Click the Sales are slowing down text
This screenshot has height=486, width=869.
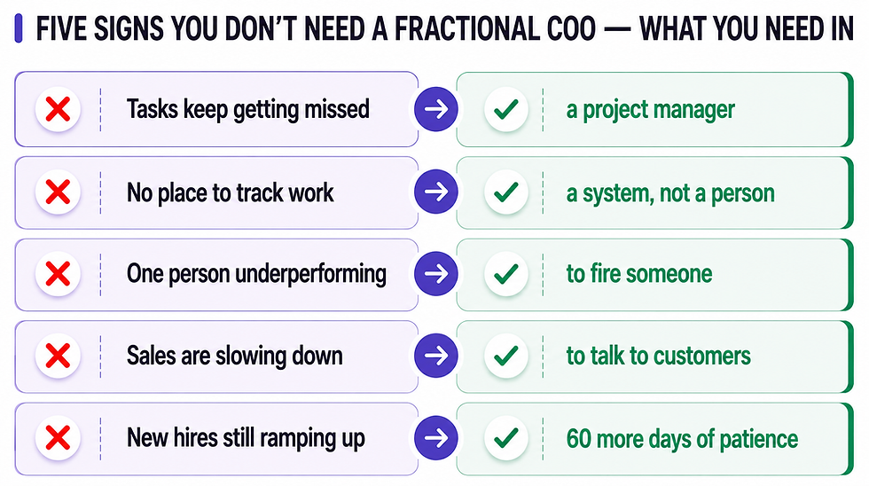[234, 356]
